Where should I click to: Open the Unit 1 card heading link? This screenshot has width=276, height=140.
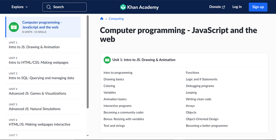point(144,60)
